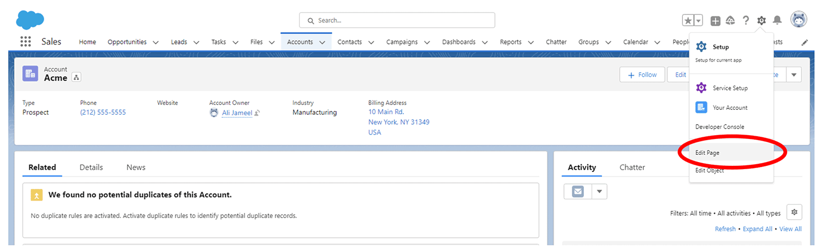This screenshot has width=824, height=251.
Task: Expand the Campaigns dropdown chevron
Action: click(427, 42)
